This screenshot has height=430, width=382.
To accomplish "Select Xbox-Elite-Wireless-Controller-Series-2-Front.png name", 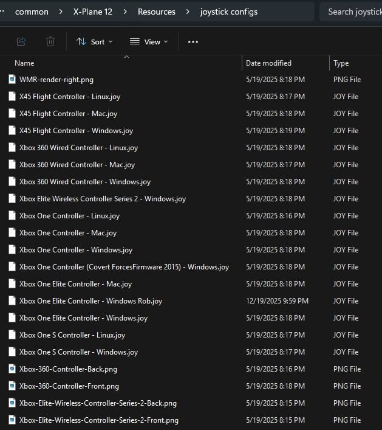I will coord(99,420).
